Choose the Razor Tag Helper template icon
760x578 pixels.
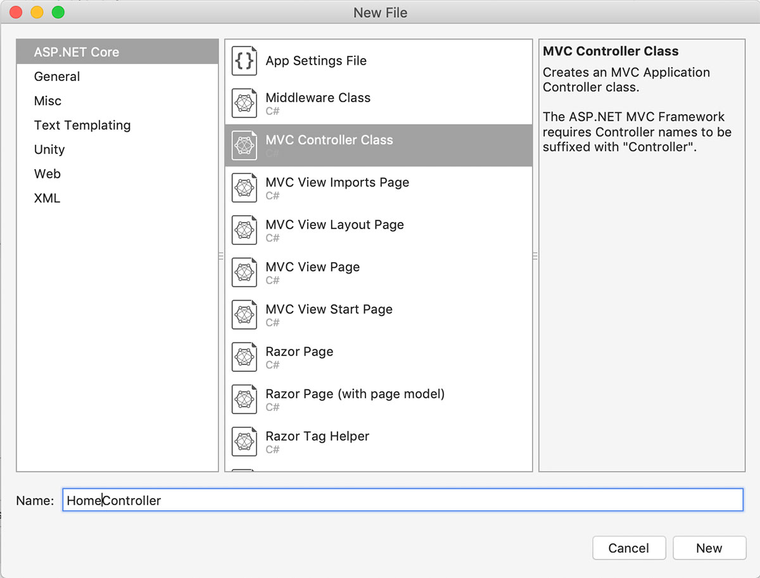click(244, 443)
